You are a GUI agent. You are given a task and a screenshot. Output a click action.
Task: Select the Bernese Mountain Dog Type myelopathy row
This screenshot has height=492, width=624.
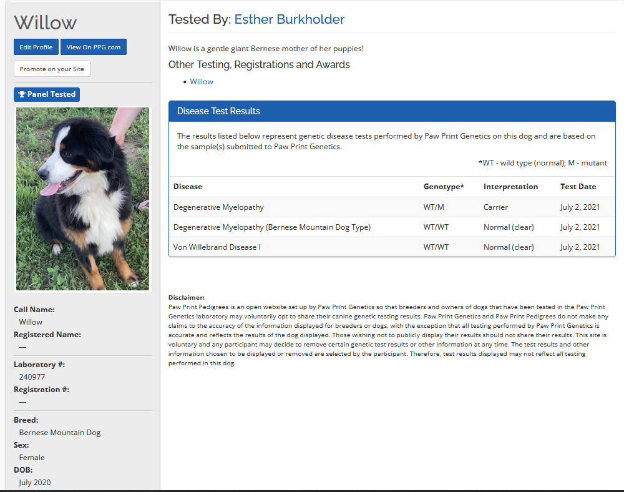pos(272,227)
